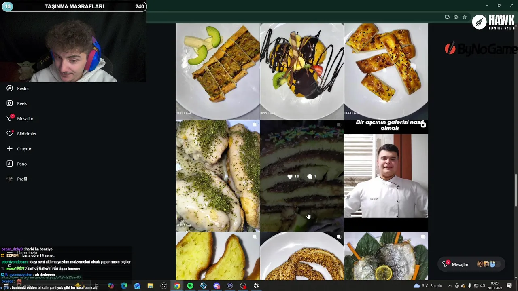Open Microsoft Edge from the taskbar
This screenshot has height=291, width=518.
[x=124, y=286]
